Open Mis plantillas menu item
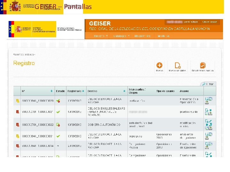This screenshot has height=172, width=230. click(142, 36)
